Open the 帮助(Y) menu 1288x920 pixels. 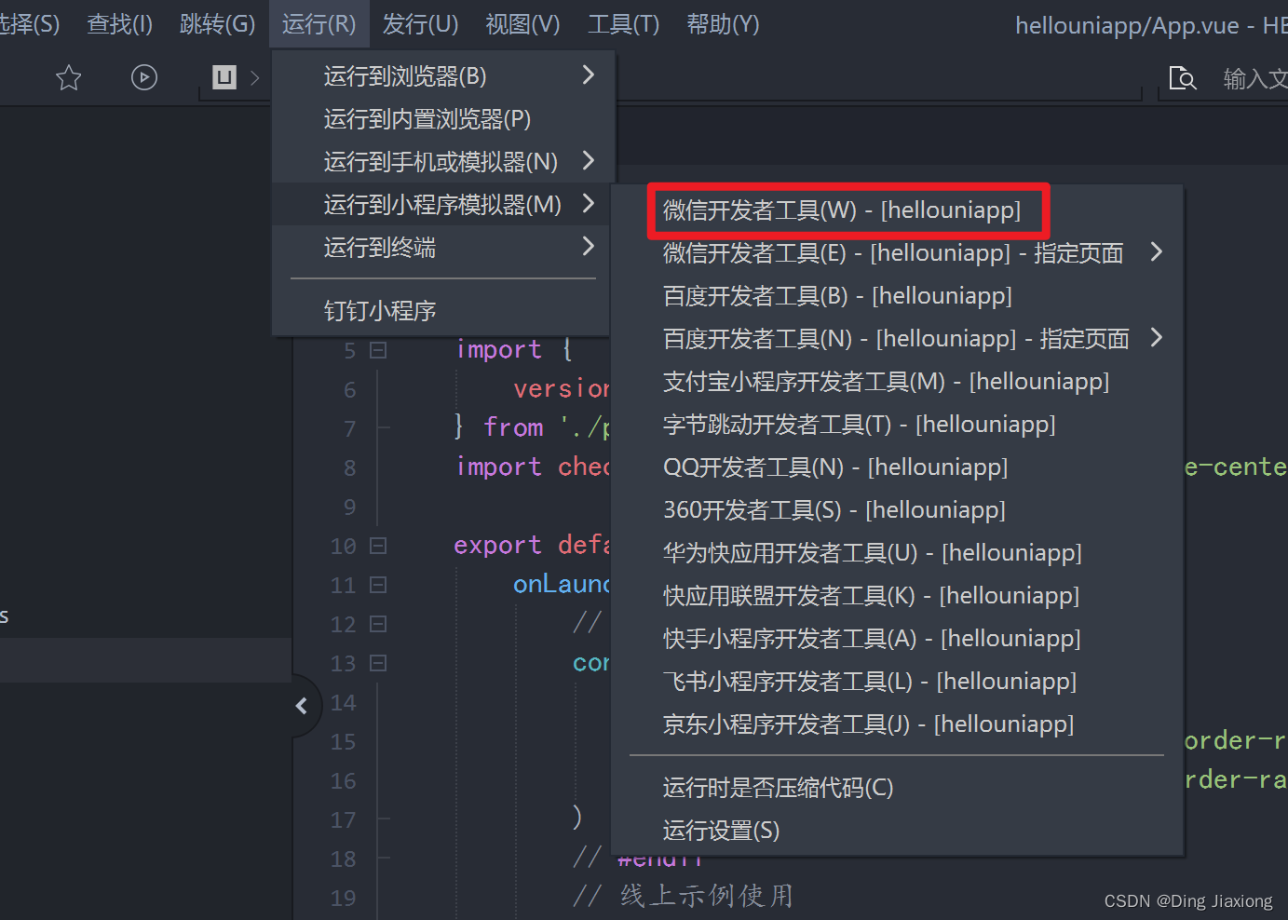[x=723, y=24]
